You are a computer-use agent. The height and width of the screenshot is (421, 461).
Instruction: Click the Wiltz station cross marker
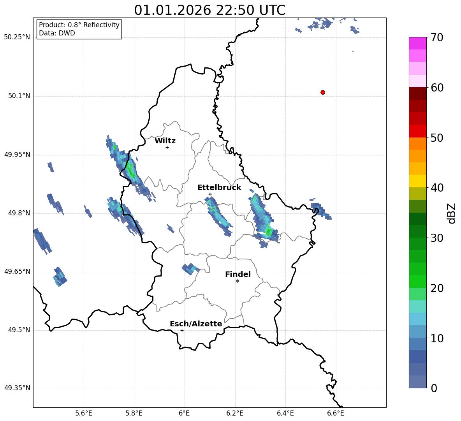[x=167, y=147]
